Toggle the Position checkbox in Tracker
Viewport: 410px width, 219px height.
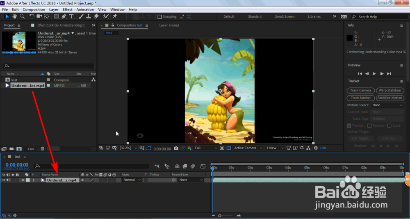pyautogui.click(x=349, y=125)
